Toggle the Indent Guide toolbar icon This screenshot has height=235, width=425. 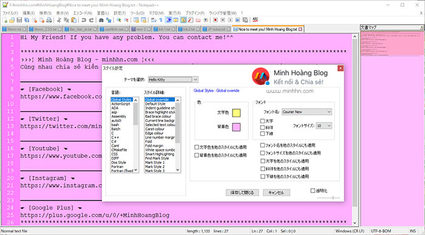click(x=169, y=20)
